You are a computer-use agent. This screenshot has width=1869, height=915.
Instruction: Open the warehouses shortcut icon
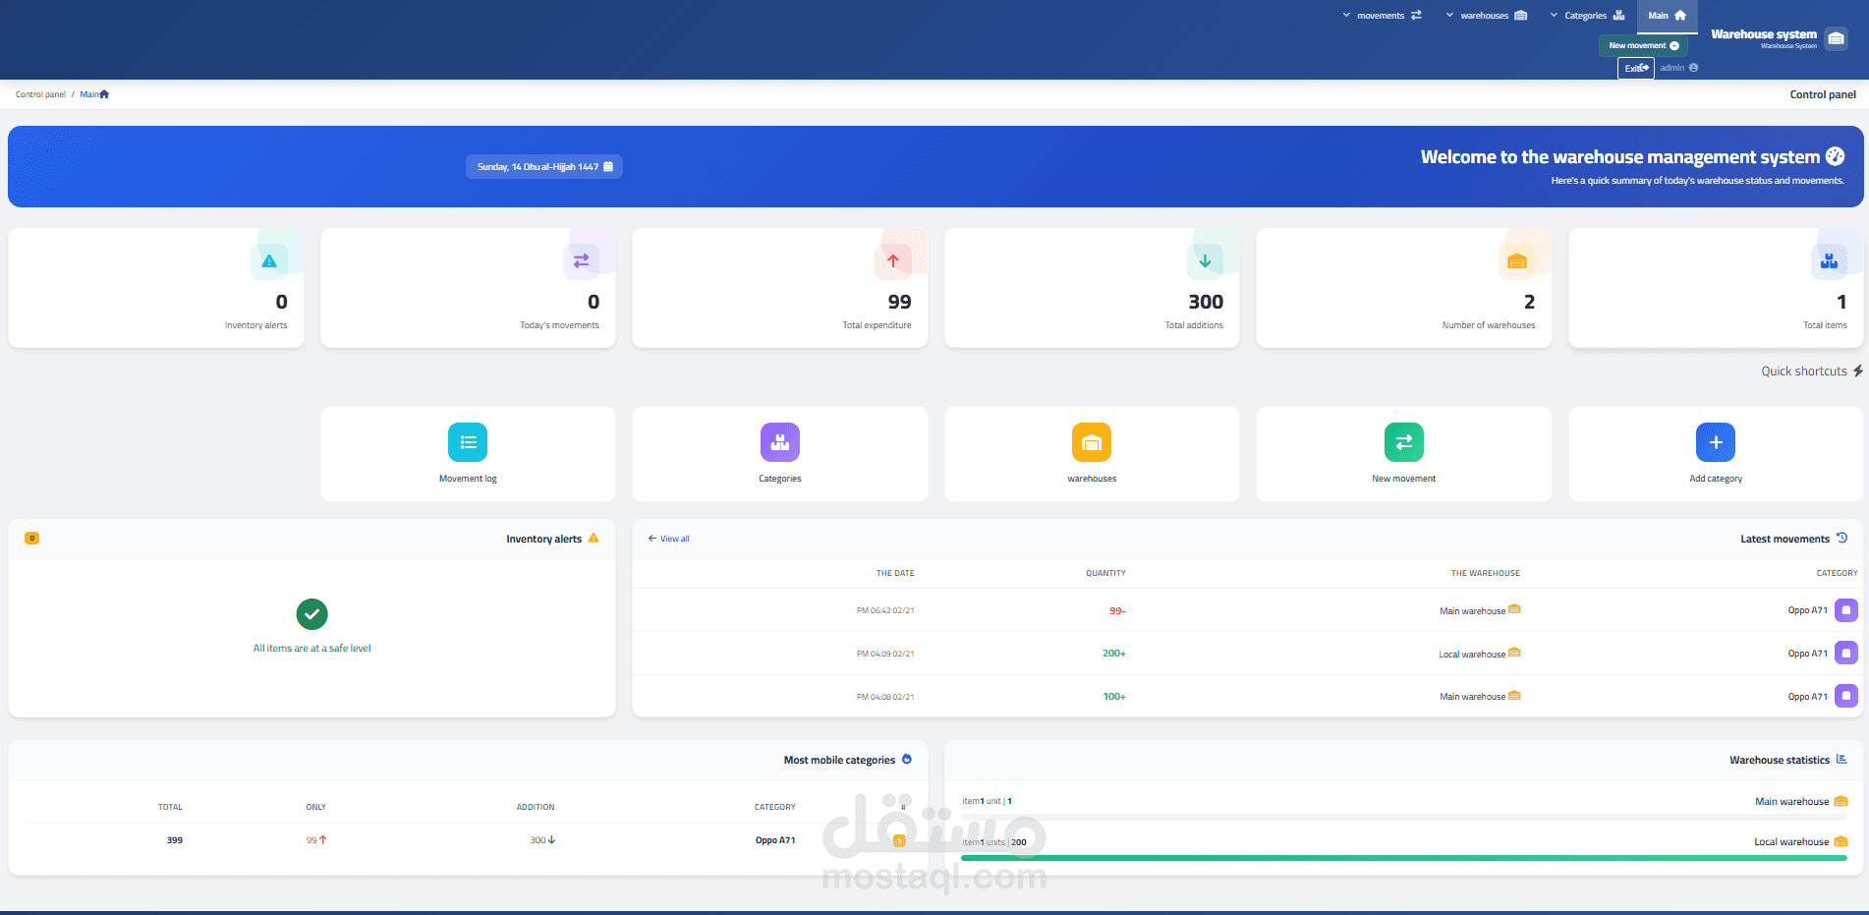(x=1092, y=442)
